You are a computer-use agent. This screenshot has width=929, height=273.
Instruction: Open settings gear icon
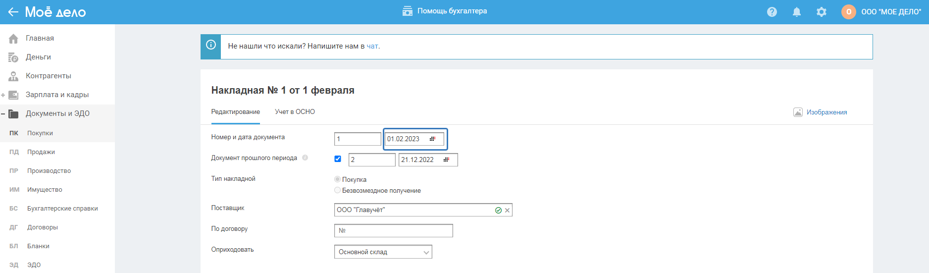(x=821, y=12)
